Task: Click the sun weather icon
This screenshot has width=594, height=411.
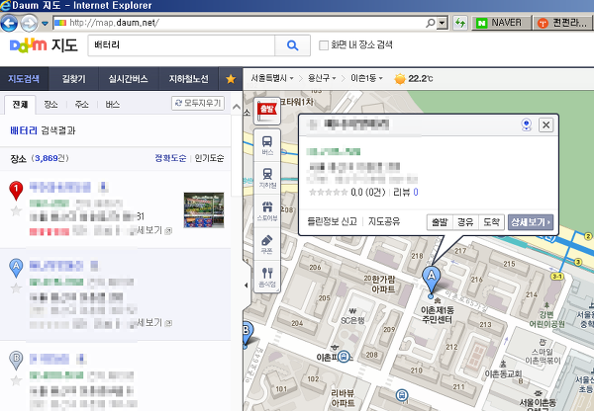Action: 400,79
